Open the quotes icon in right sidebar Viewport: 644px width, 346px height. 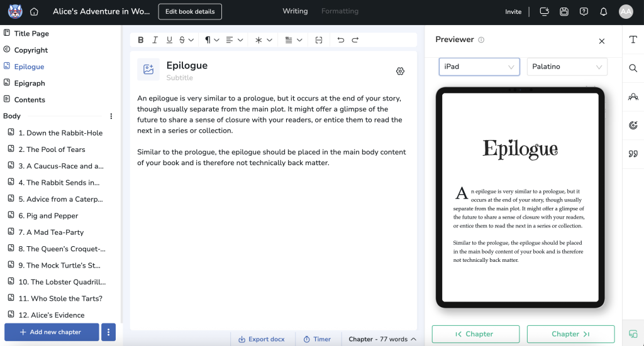(x=633, y=154)
